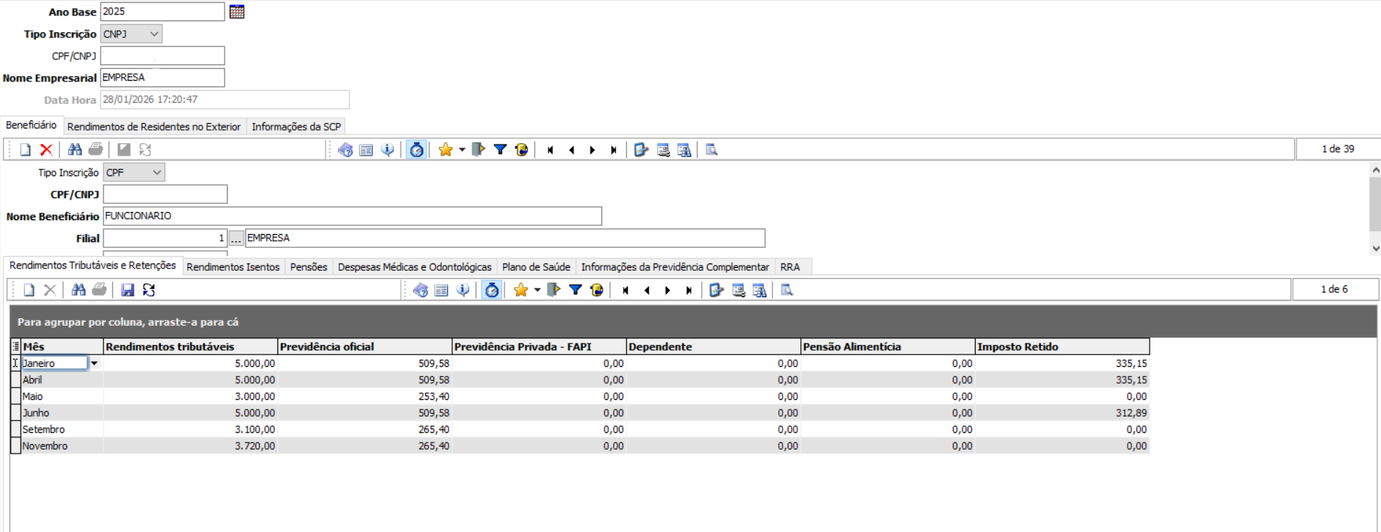Viewport: 1381px width, 532px height.
Task: Click binoculars search icon in Beneficiário toolbar
Action: coord(74,150)
